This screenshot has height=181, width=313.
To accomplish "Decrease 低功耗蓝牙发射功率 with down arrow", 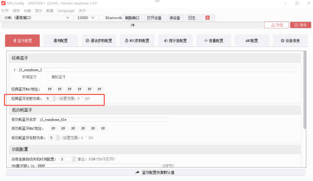I will click(58, 139).
